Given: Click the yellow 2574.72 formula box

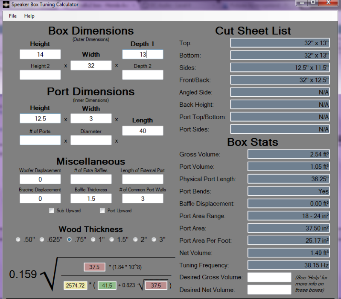Looking at the screenshot, I should (75, 285).
